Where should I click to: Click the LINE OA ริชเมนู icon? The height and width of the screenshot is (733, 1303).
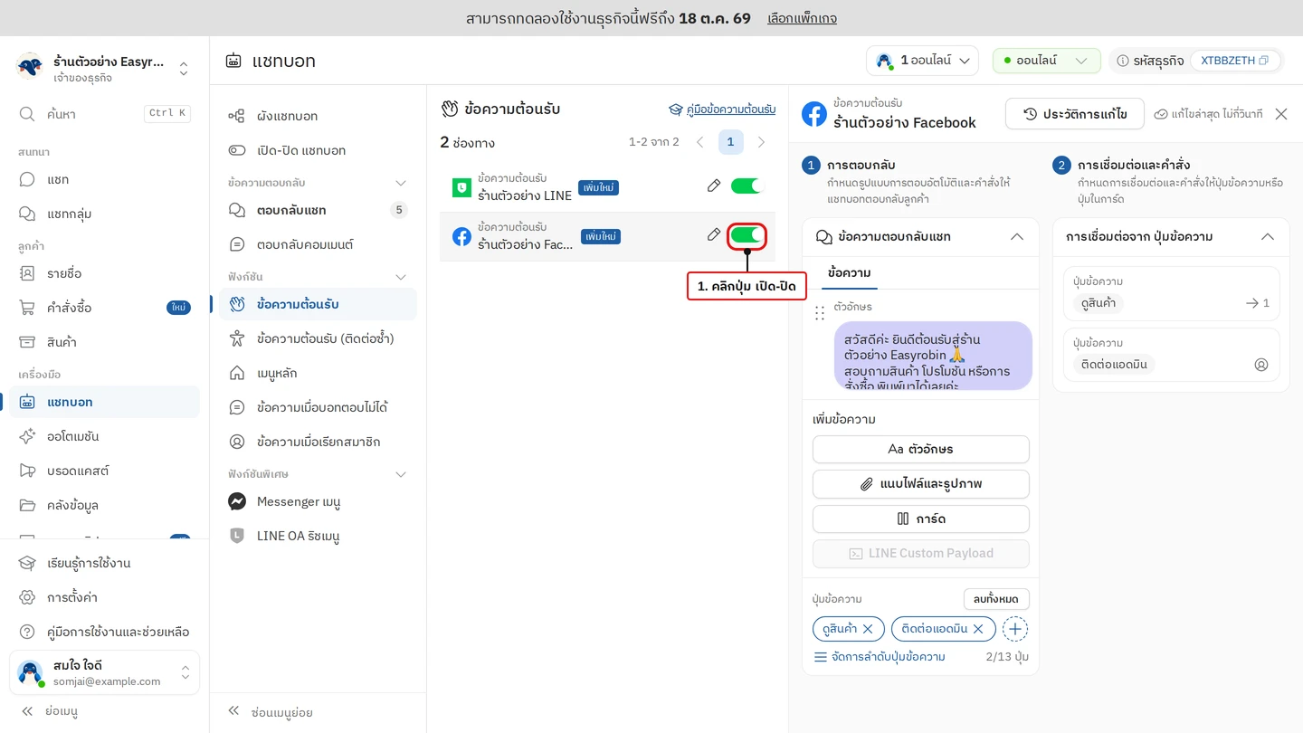pyautogui.click(x=236, y=536)
